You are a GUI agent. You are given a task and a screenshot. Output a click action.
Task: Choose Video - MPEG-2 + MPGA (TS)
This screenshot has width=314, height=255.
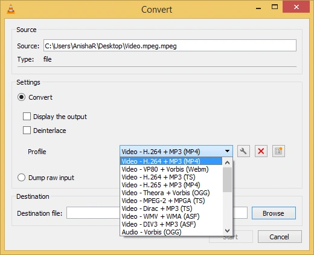(171, 201)
